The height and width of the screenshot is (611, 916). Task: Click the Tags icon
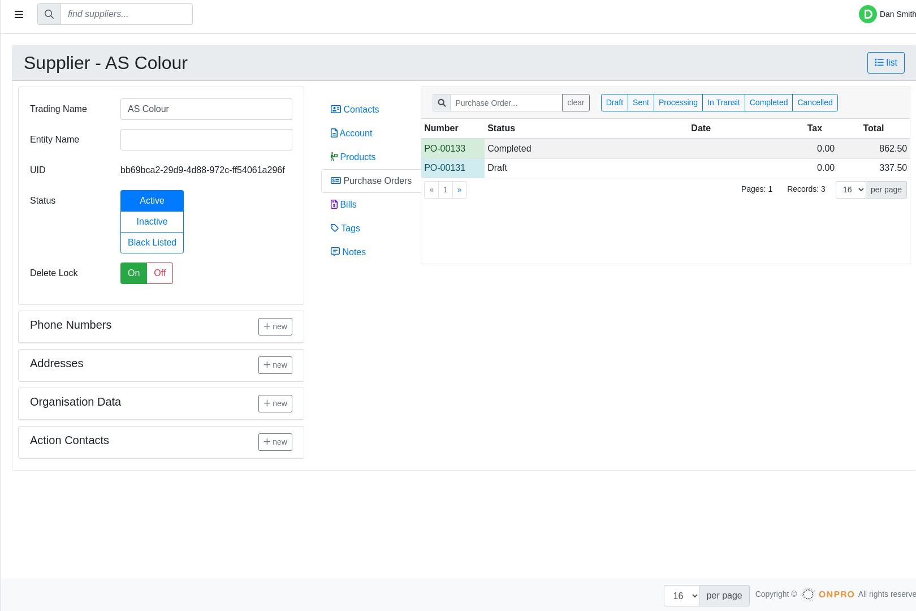[x=335, y=228]
